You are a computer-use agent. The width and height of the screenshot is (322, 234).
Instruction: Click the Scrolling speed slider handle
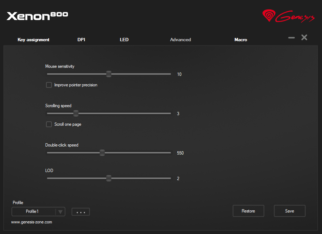click(76, 113)
